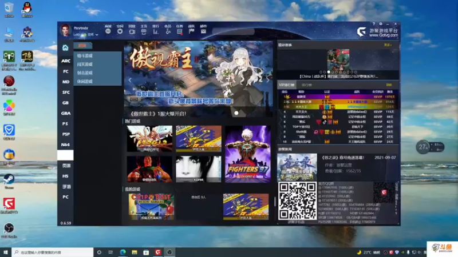Open the 2012 game thumbnail in 热门游戏
Screen dimensions: 458x257
149,139
